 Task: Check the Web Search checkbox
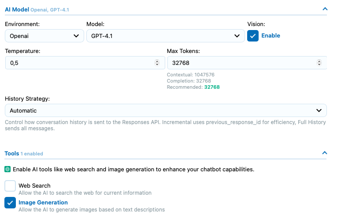click(x=10, y=186)
